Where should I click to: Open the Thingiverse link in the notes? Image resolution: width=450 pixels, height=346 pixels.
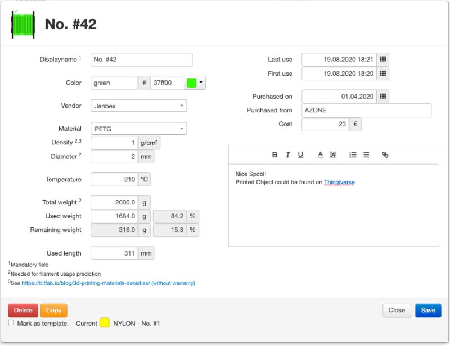click(339, 183)
